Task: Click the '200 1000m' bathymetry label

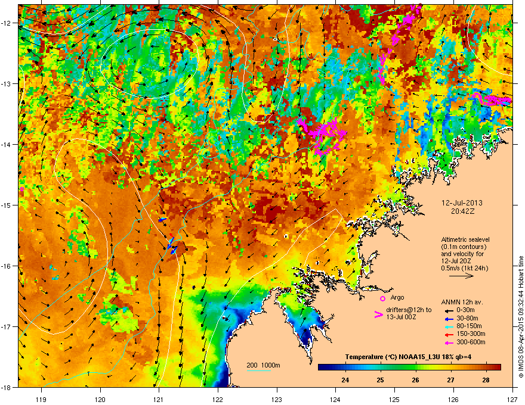Action: (x=263, y=365)
